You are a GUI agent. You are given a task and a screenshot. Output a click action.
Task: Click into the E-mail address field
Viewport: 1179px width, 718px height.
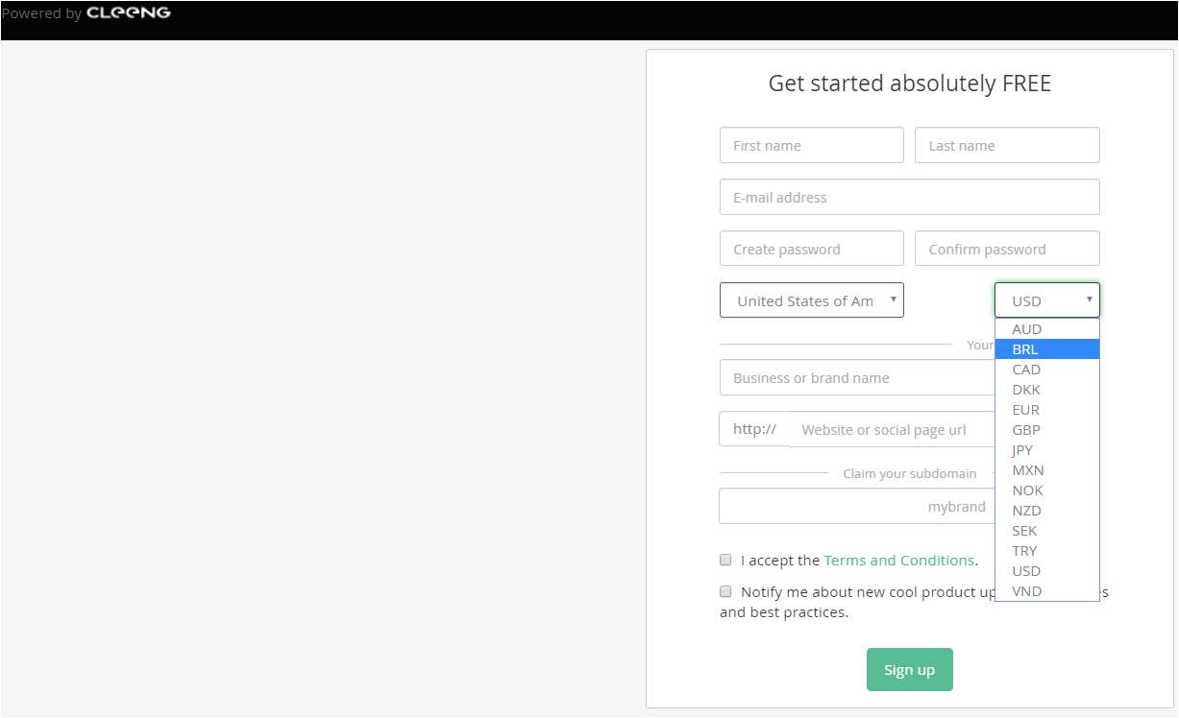click(910, 197)
